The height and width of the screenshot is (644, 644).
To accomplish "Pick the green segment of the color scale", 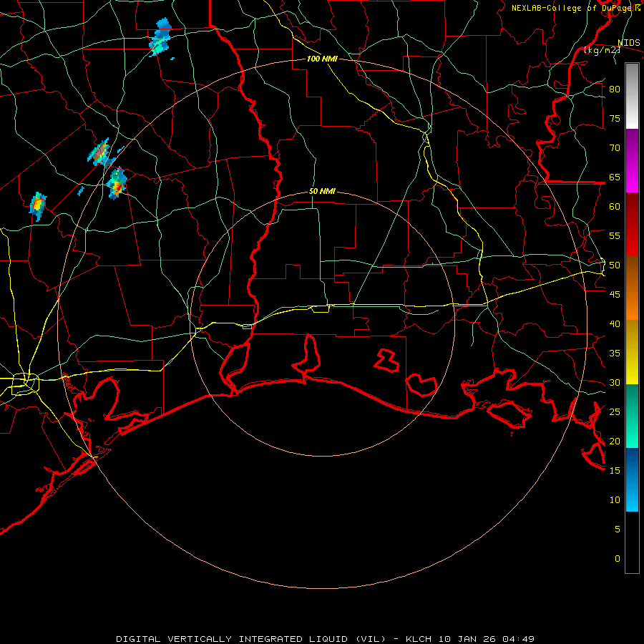I will (632, 416).
